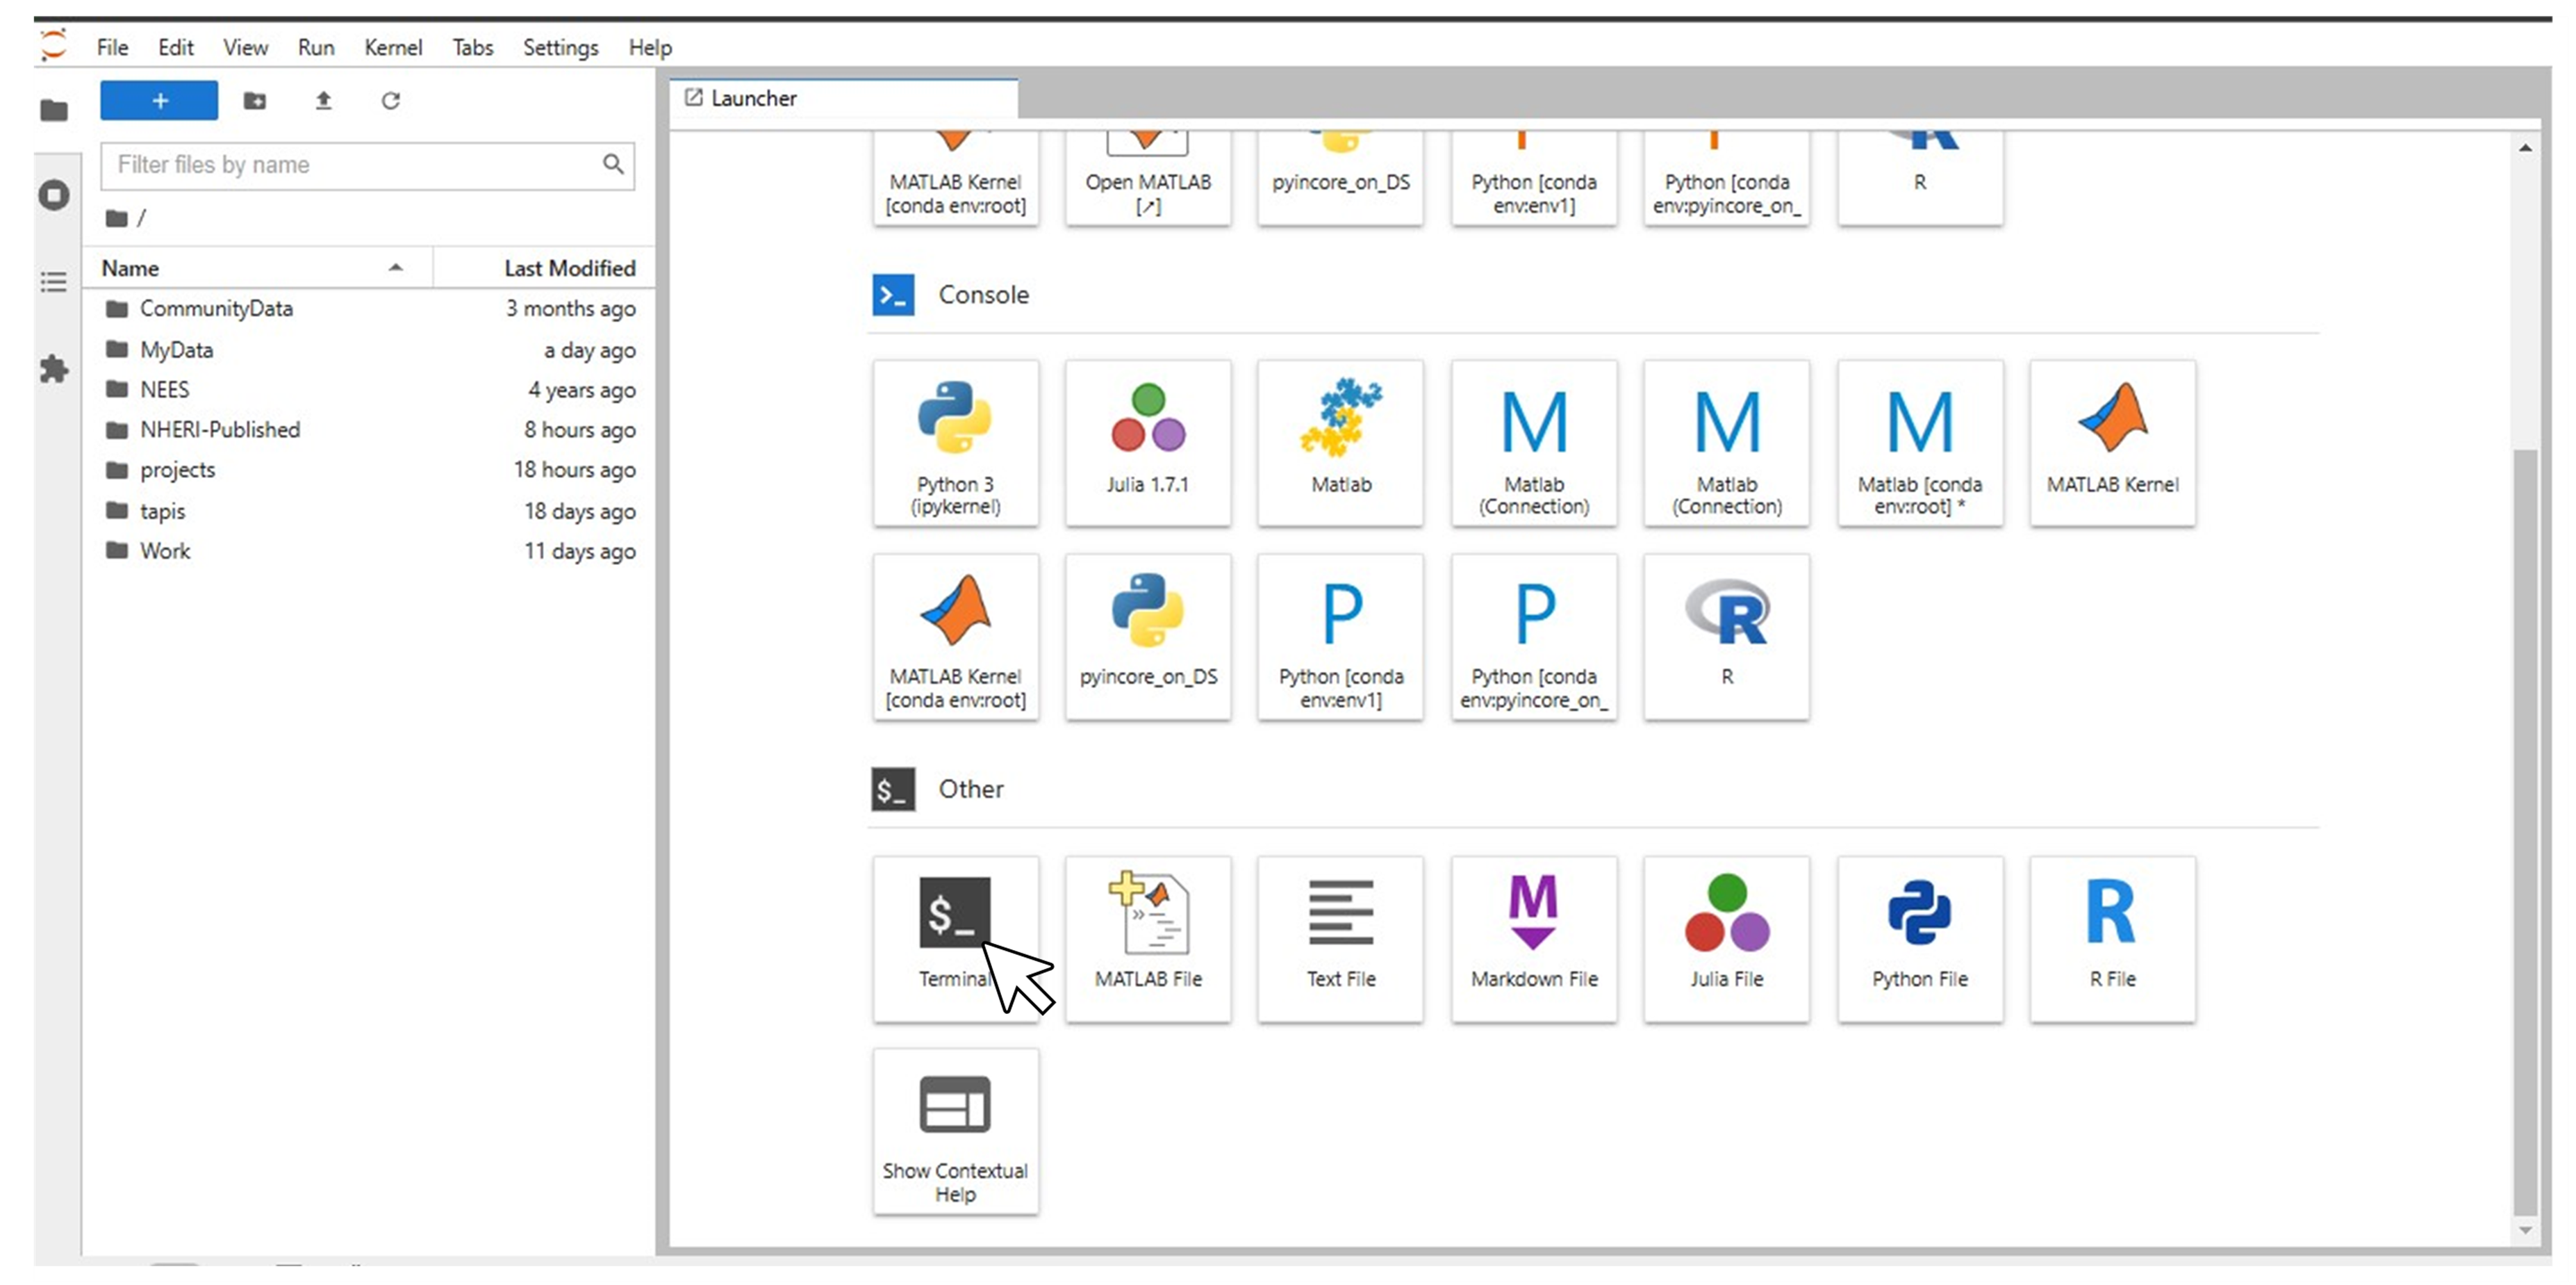Click the blue new launcher button
The width and height of the screenshot is (2576, 1285).
[159, 101]
